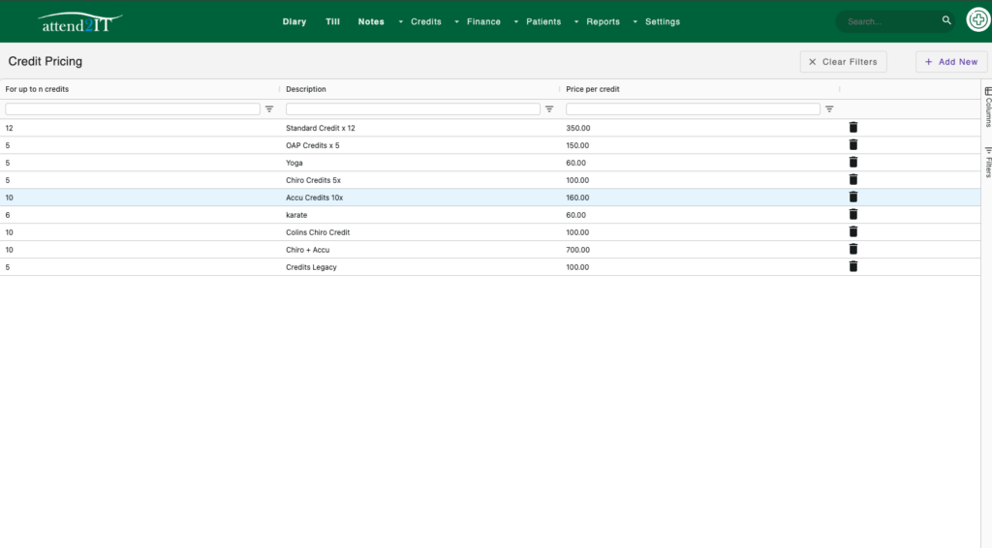Click the 6 credits cell
The height and width of the screenshot is (548, 992).
pos(8,215)
